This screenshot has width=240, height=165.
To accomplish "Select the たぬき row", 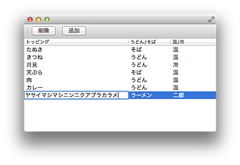I will point(120,50).
